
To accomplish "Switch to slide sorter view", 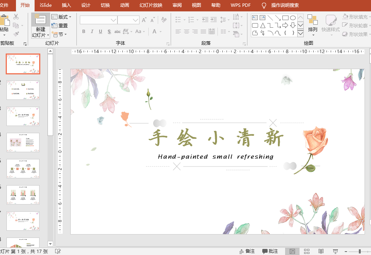I will click(x=307, y=252).
